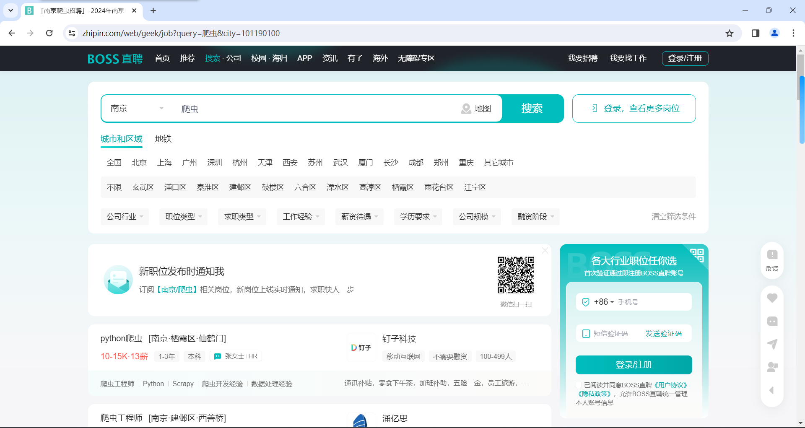The image size is (805, 428).
Task: Focus the 短信验证码 input field
Action: point(616,334)
